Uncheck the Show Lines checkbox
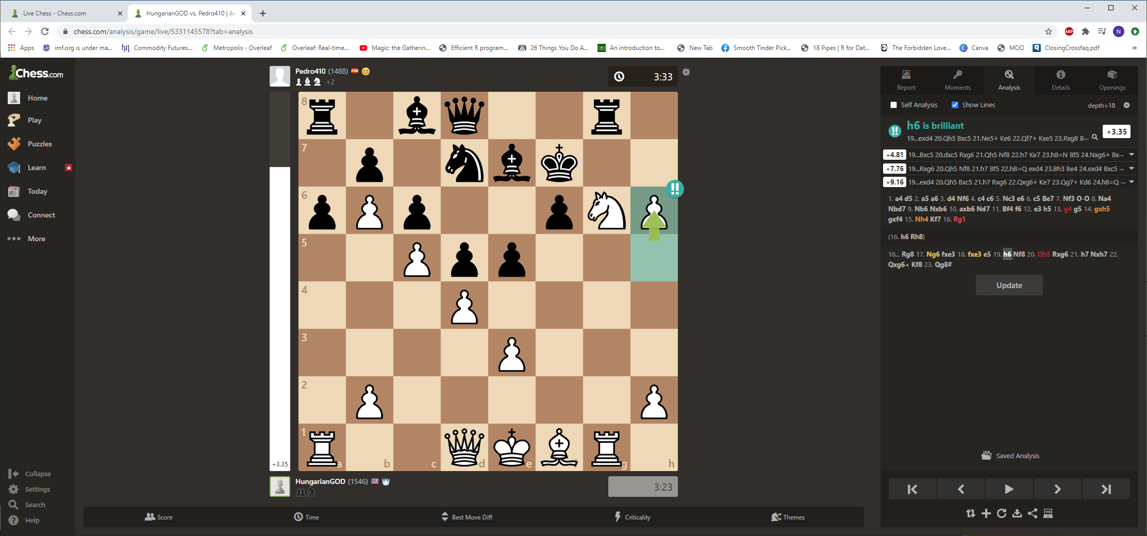 955,105
